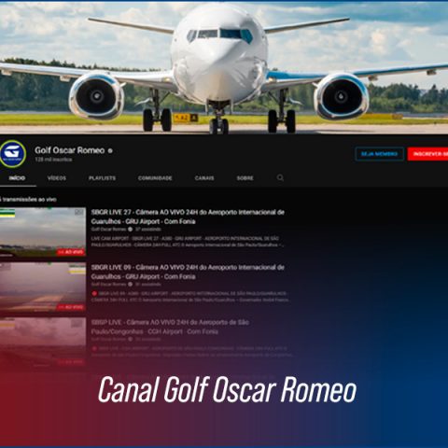
Task: Open the channel search magnifier icon
Action: (280, 177)
